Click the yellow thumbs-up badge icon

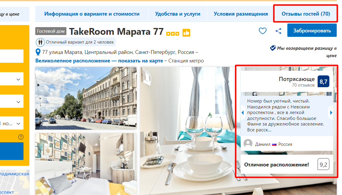click(x=186, y=33)
